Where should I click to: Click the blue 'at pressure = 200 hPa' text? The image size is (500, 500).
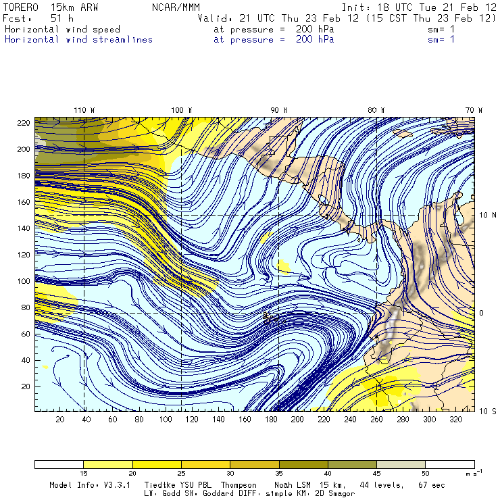click(274, 40)
